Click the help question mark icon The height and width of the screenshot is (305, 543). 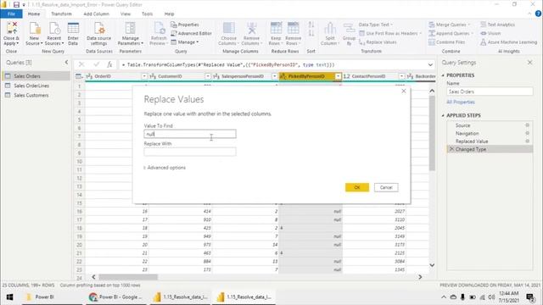coord(538,14)
